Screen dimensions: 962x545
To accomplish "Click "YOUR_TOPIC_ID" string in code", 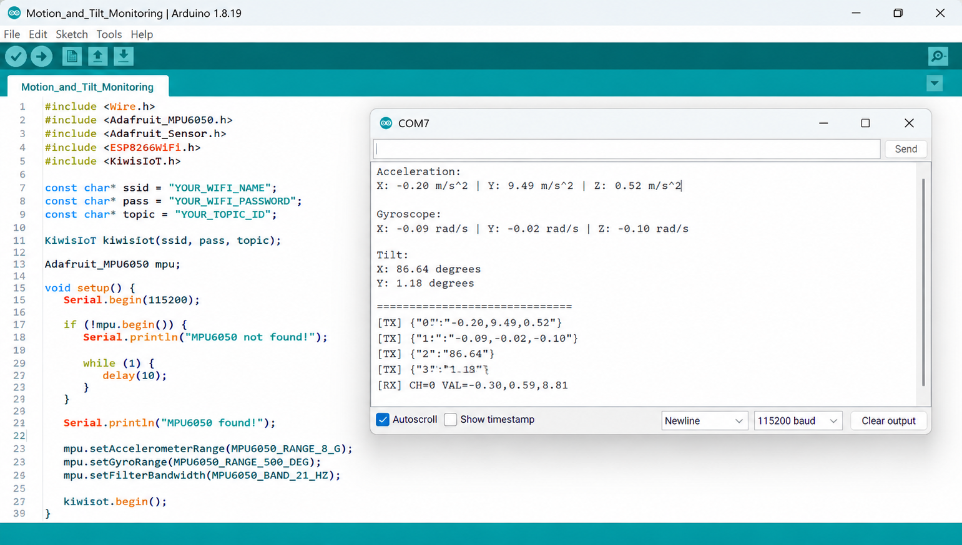I will tap(223, 215).
